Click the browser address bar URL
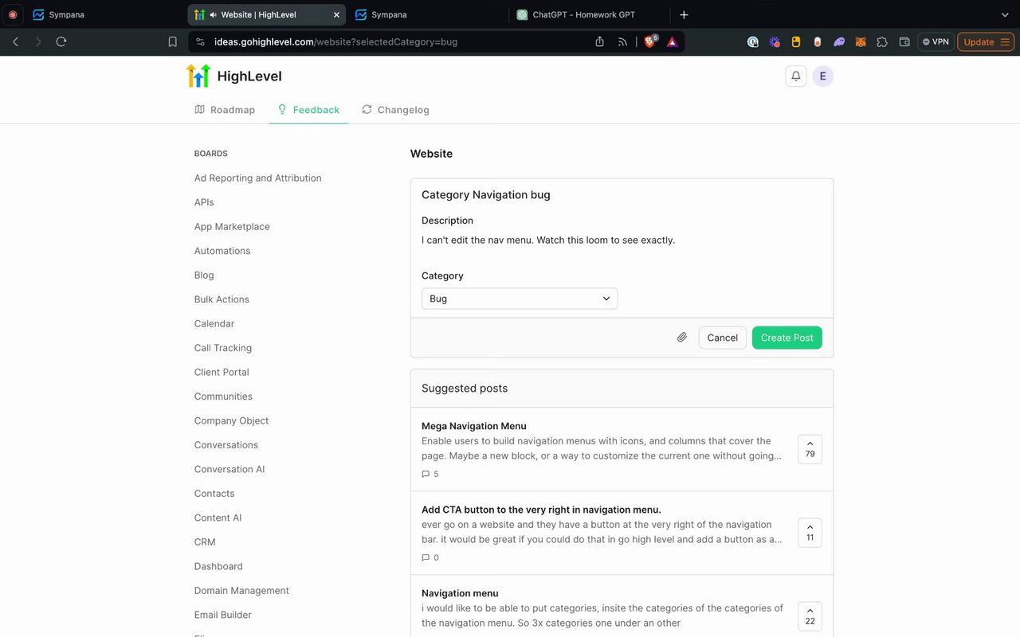This screenshot has height=637, width=1020. (x=335, y=41)
